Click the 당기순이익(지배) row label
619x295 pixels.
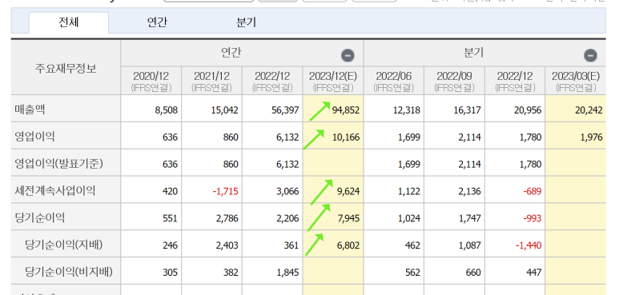64,245
